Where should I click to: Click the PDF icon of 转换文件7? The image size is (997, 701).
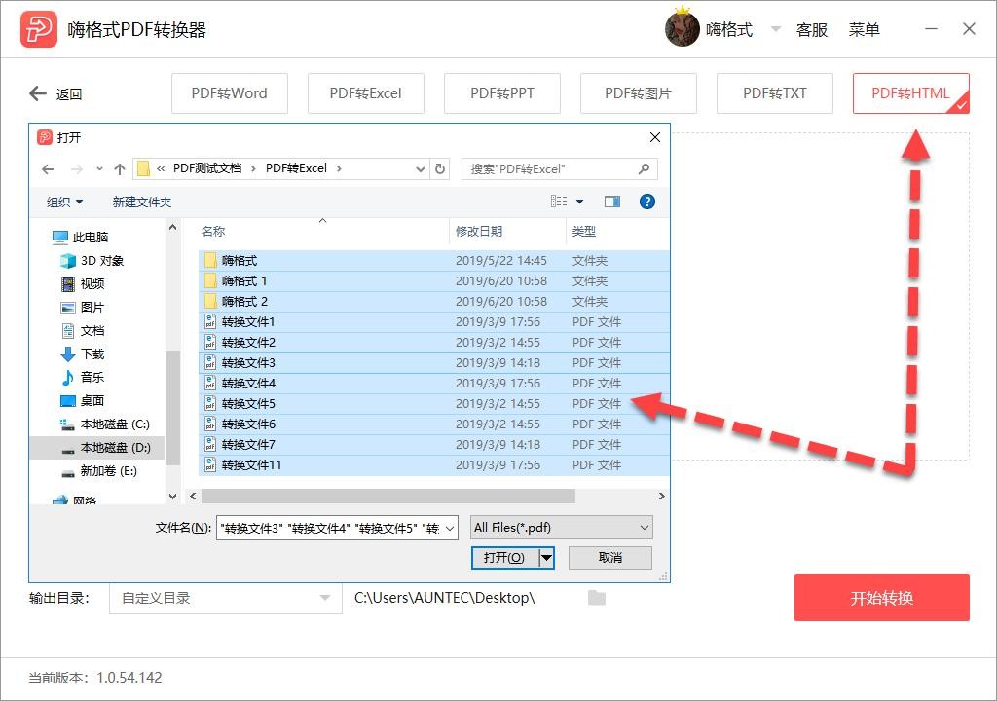(210, 445)
